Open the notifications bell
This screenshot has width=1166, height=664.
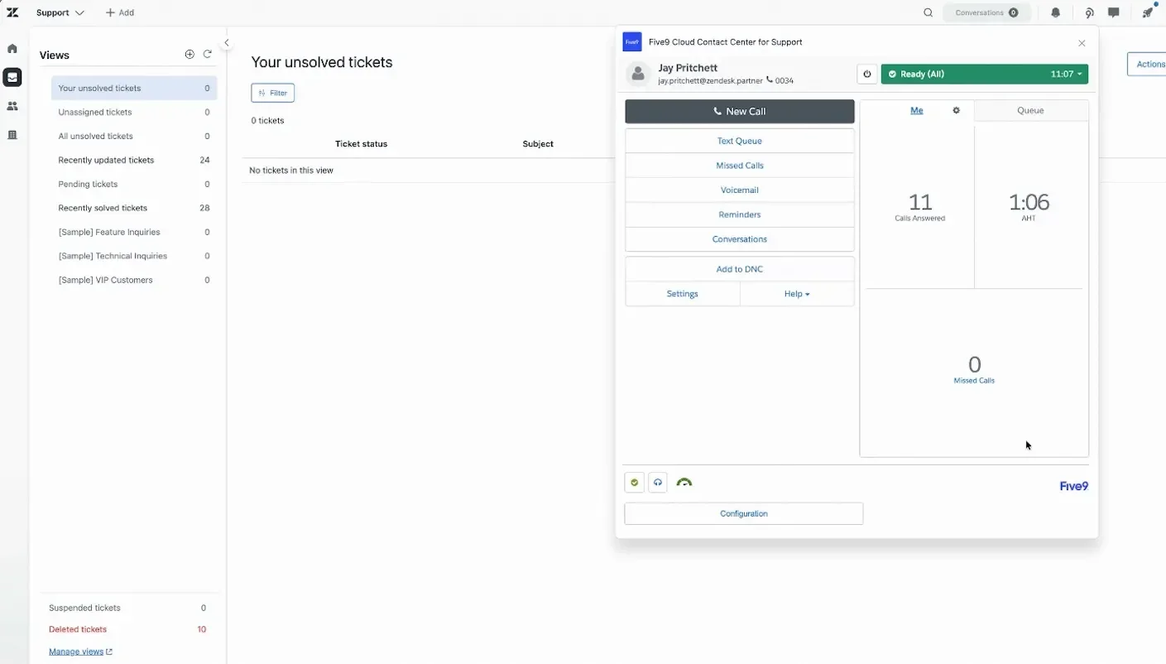pos(1056,12)
